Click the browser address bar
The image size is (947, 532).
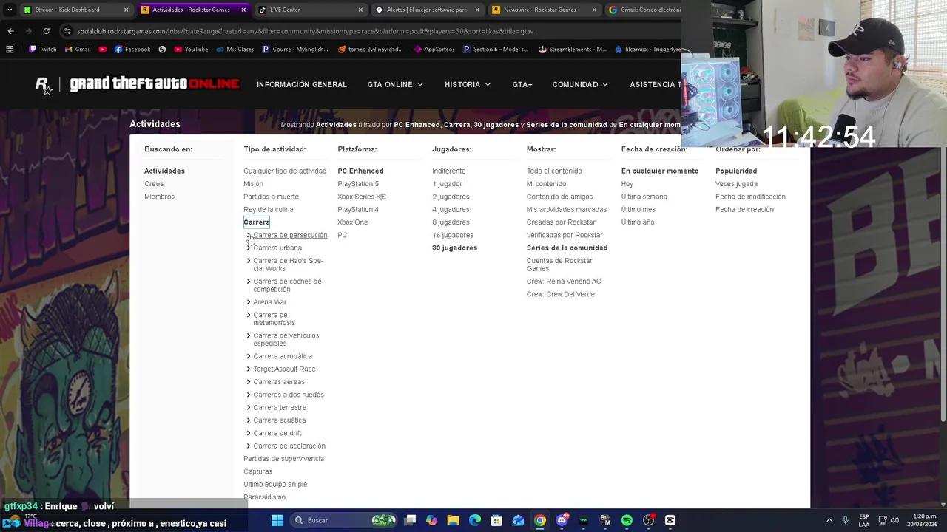click(370, 31)
